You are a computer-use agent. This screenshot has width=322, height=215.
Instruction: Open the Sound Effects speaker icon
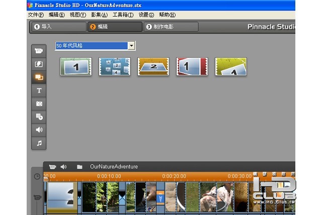[39, 130]
